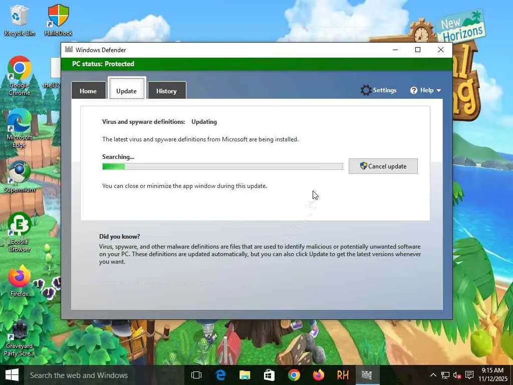Viewport: 513px width, 385px height.
Task: Switch to the Home tab
Action: [x=88, y=91]
